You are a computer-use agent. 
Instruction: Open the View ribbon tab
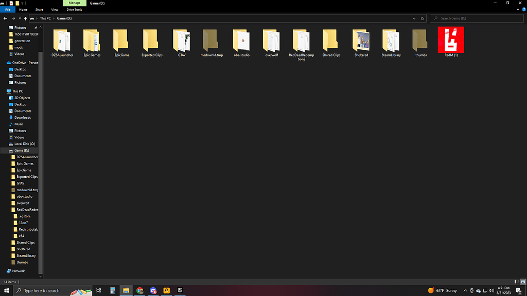(55, 10)
